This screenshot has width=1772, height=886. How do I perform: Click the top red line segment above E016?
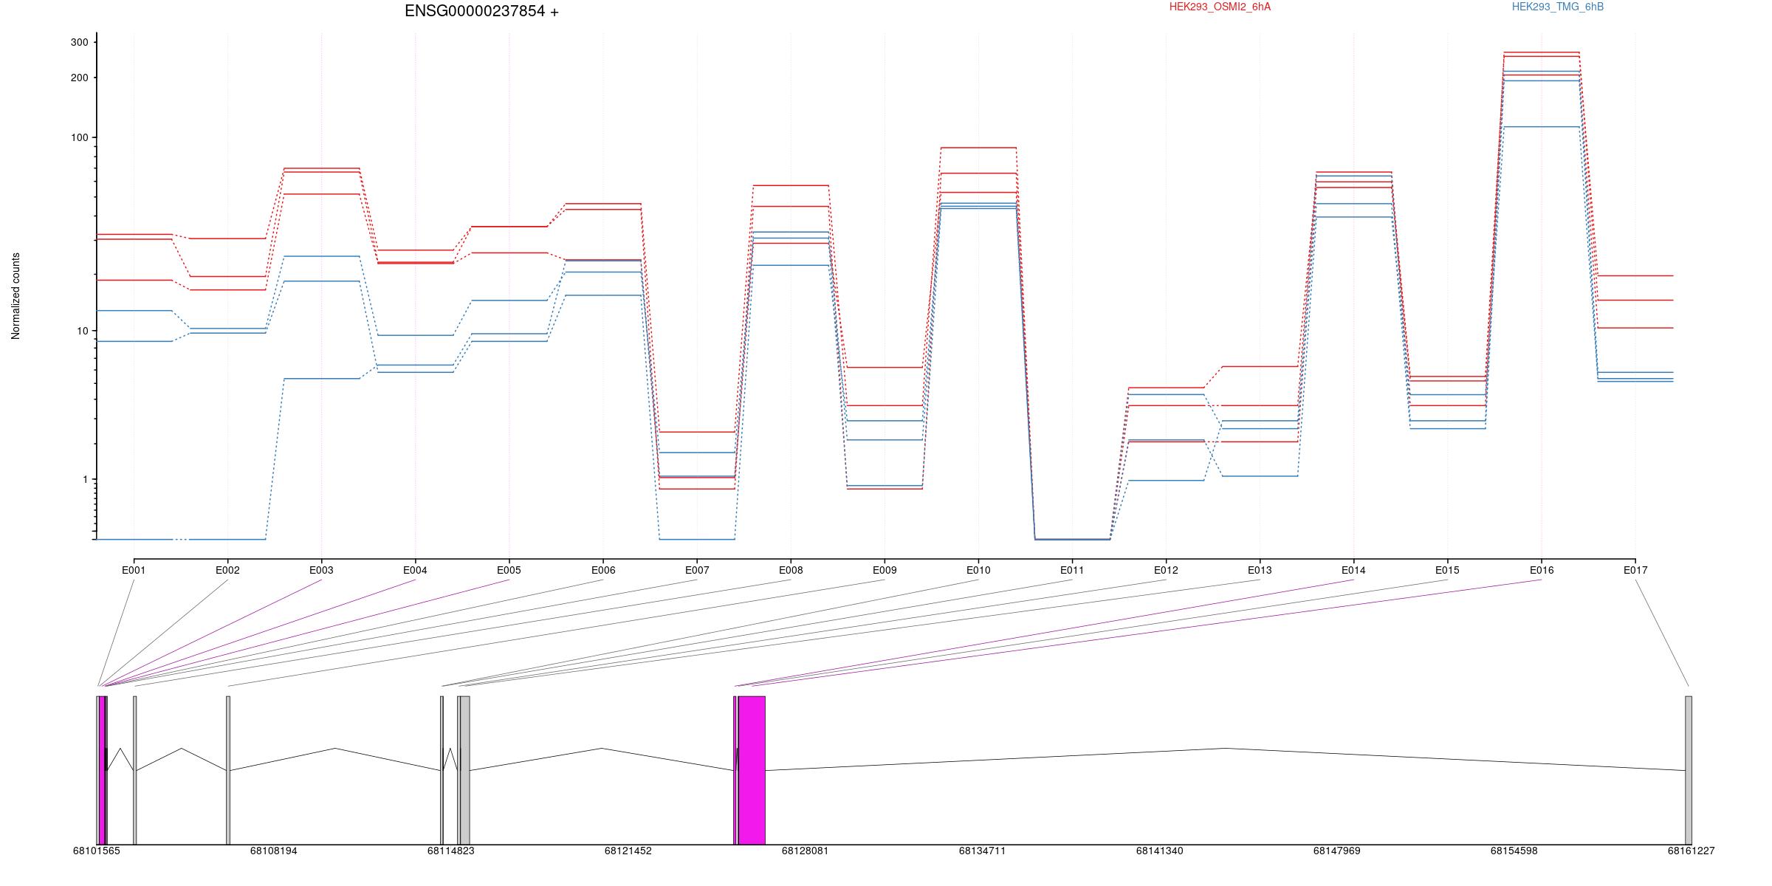tap(1542, 52)
